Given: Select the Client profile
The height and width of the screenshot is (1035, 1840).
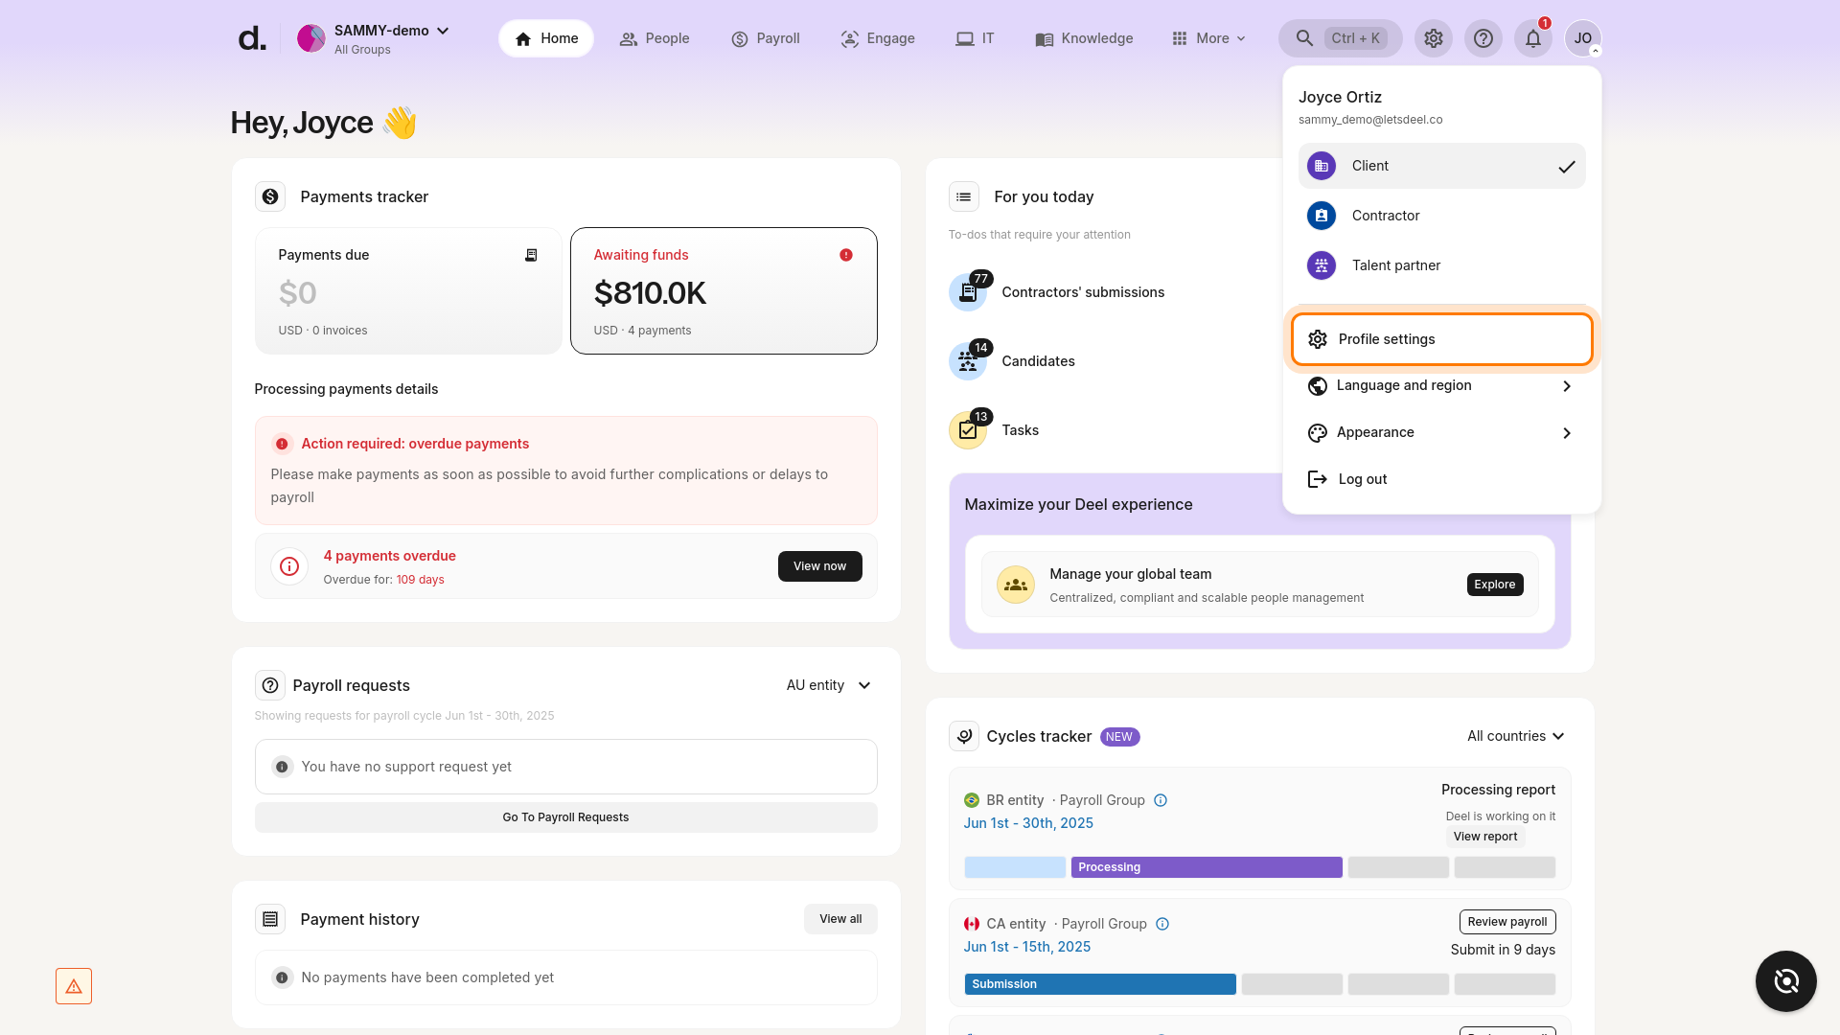Looking at the screenshot, I should pos(1441,166).
